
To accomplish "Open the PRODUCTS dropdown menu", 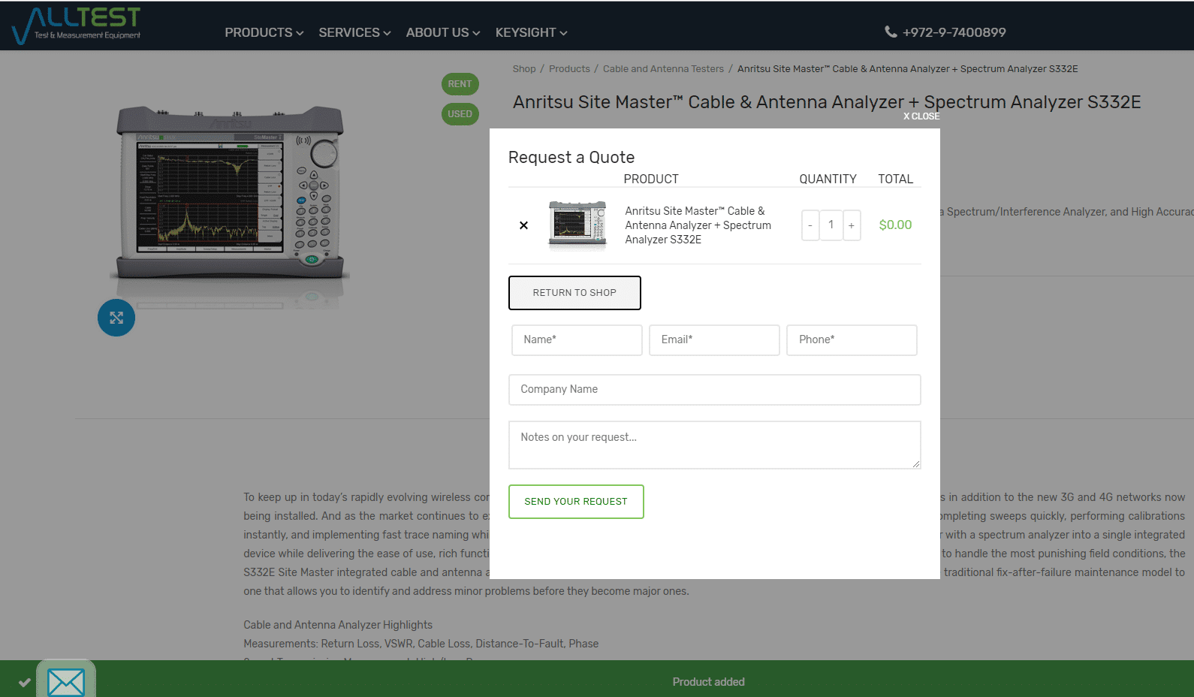I will click(264, 32).
